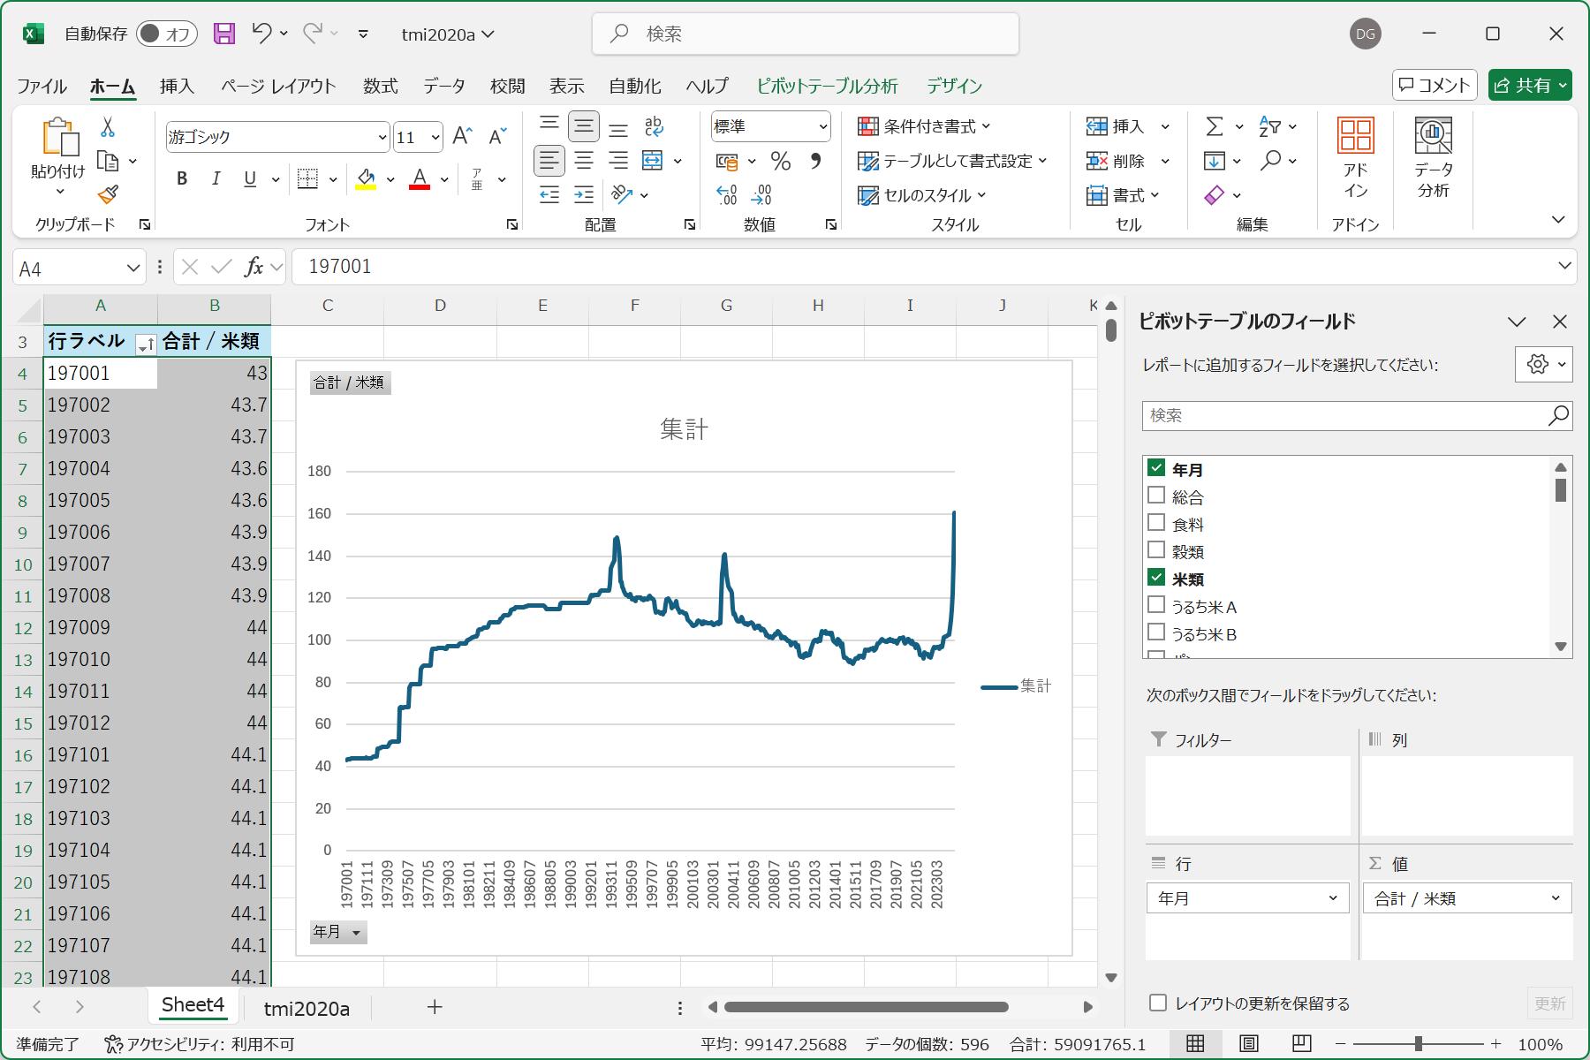Decrease font size with small A icon

tap(497, 136)
